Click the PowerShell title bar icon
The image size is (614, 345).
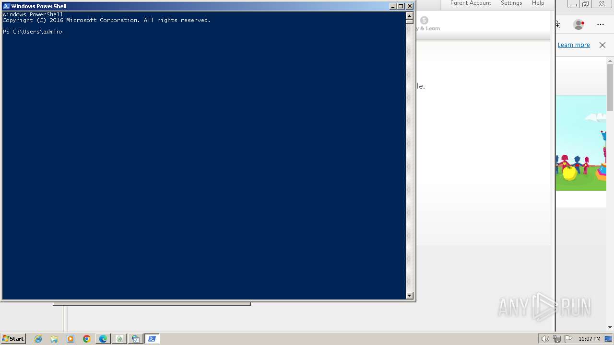(6, 6)
